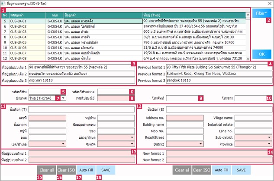Image resolution: width=274 pixels, height=181 pixels.
Task: Click the ที่อยู่รูปแบบเดิม 1 field
Action: coord(82,67)
